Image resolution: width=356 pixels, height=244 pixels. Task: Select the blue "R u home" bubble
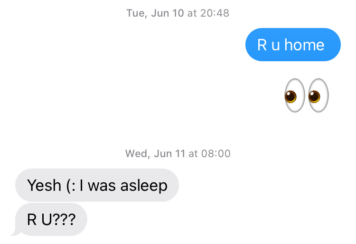(x=293, y=45)
